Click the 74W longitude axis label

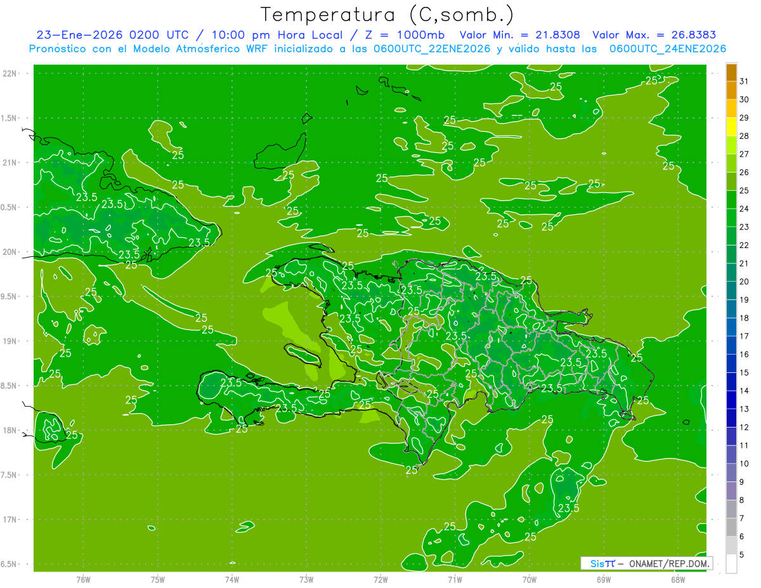232,579
